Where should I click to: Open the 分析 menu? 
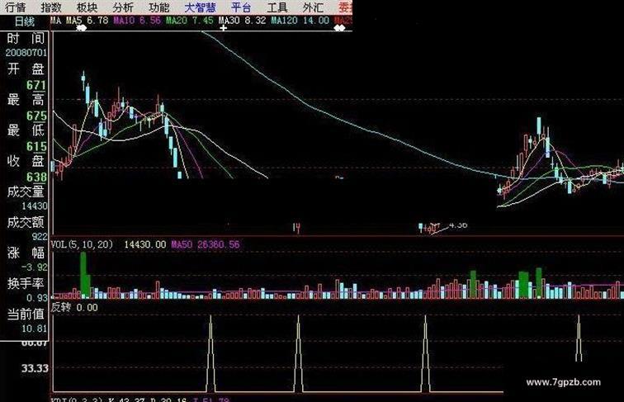122,7
